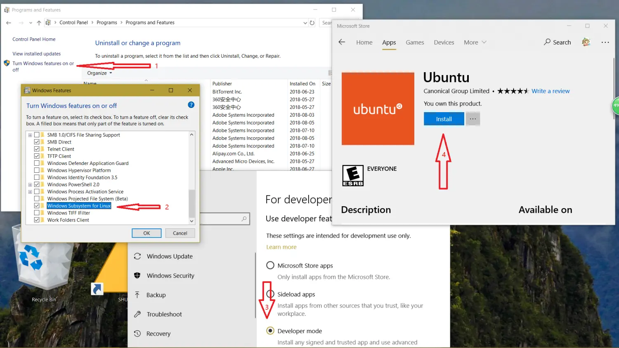Click the Backup upload arrow icon
The width and height of the screenshot is (619, 348).
(137, 295)
